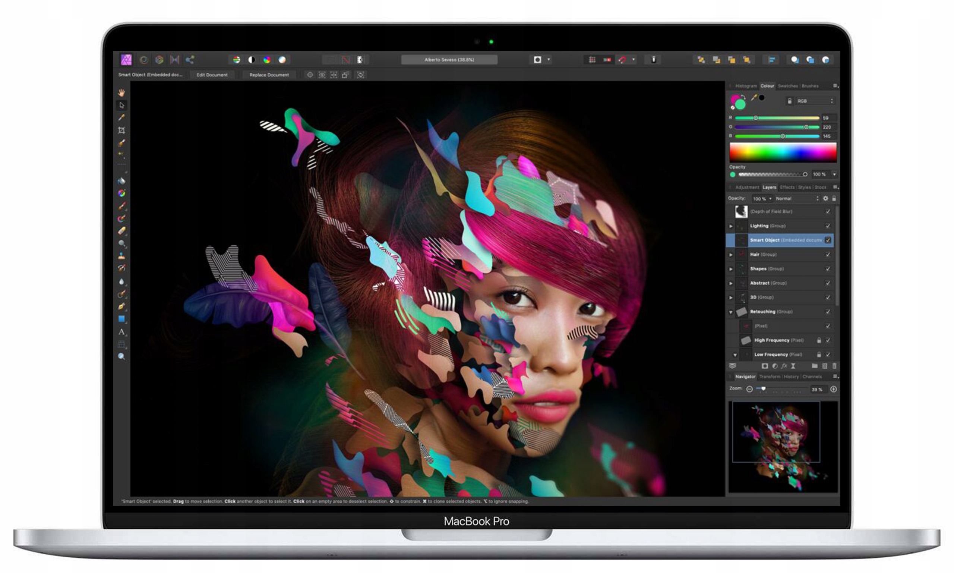
Task: Toggle the Smart Object layer visibility
Action: [x=828, y=240]
